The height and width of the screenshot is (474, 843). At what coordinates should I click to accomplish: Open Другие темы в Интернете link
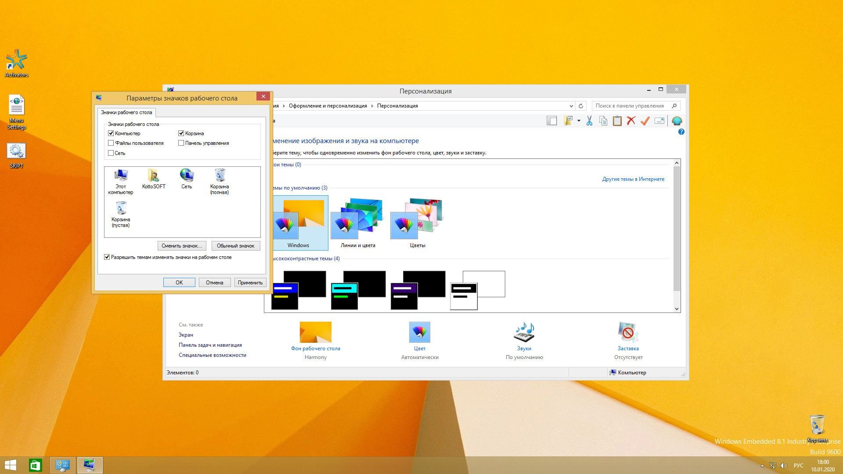(x=633, y=179)
